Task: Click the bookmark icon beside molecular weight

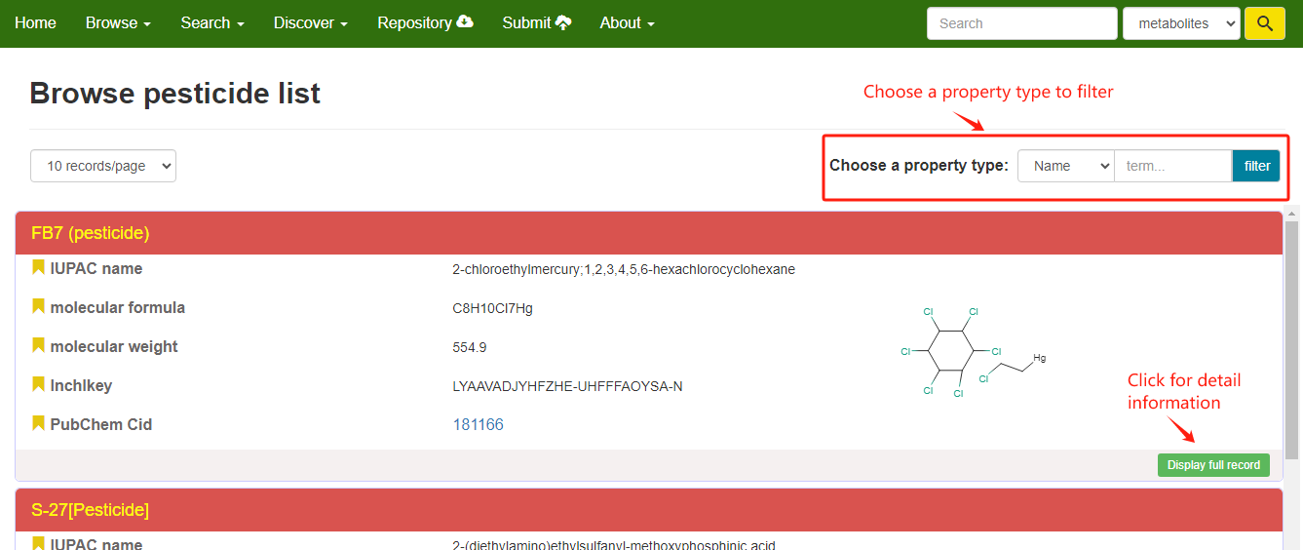Action: 38,345
